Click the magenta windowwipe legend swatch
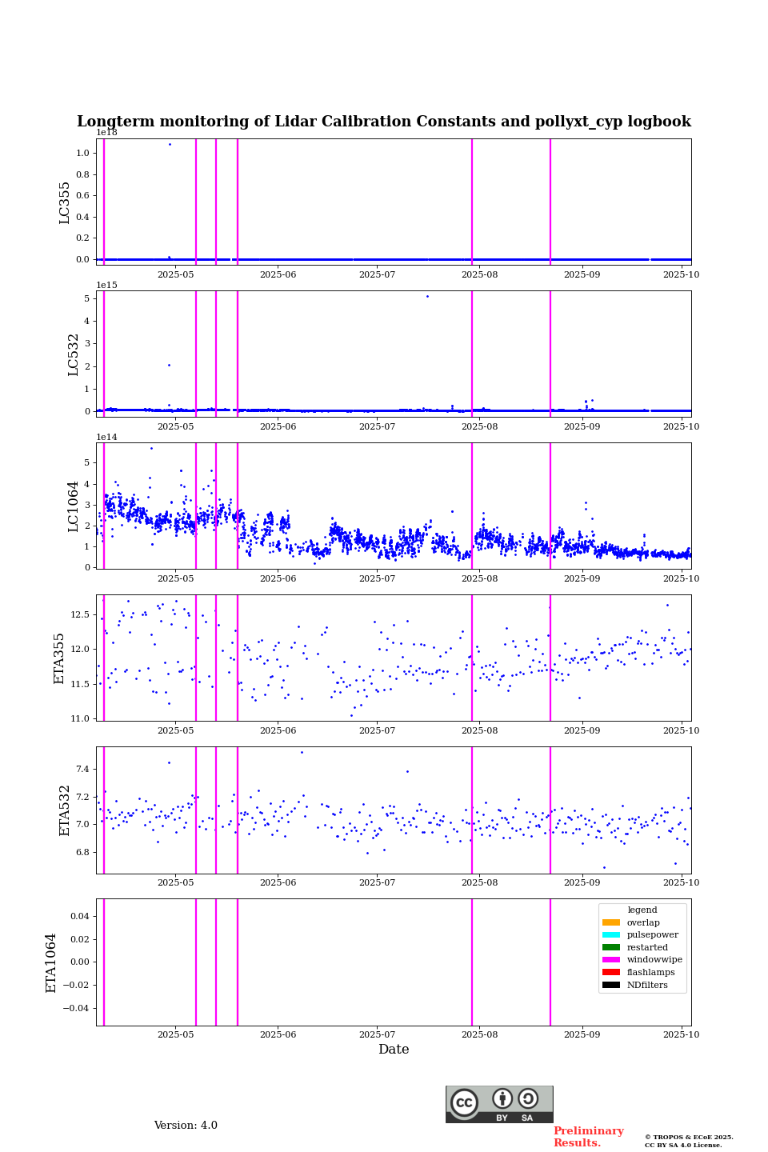 611,960
